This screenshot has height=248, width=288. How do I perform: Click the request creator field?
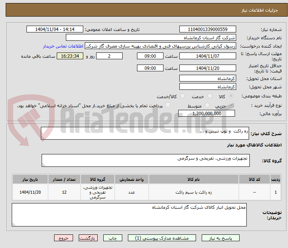[160, 46]
